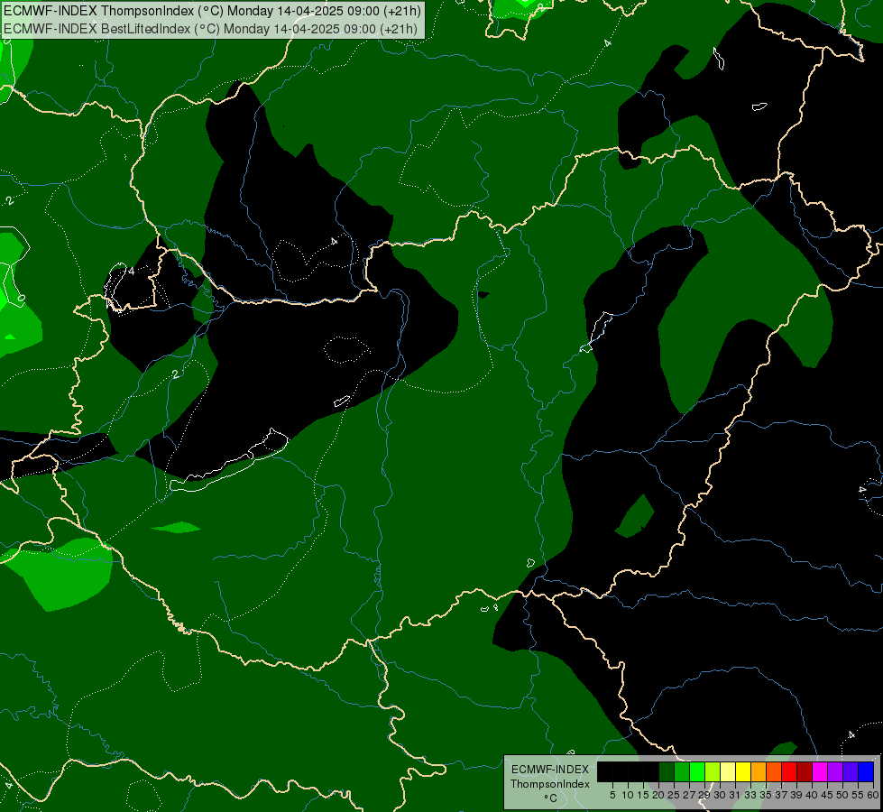Pick the orange 33–35 legend swatch
The image size is (883, 812).
click(x=759, y=771)
